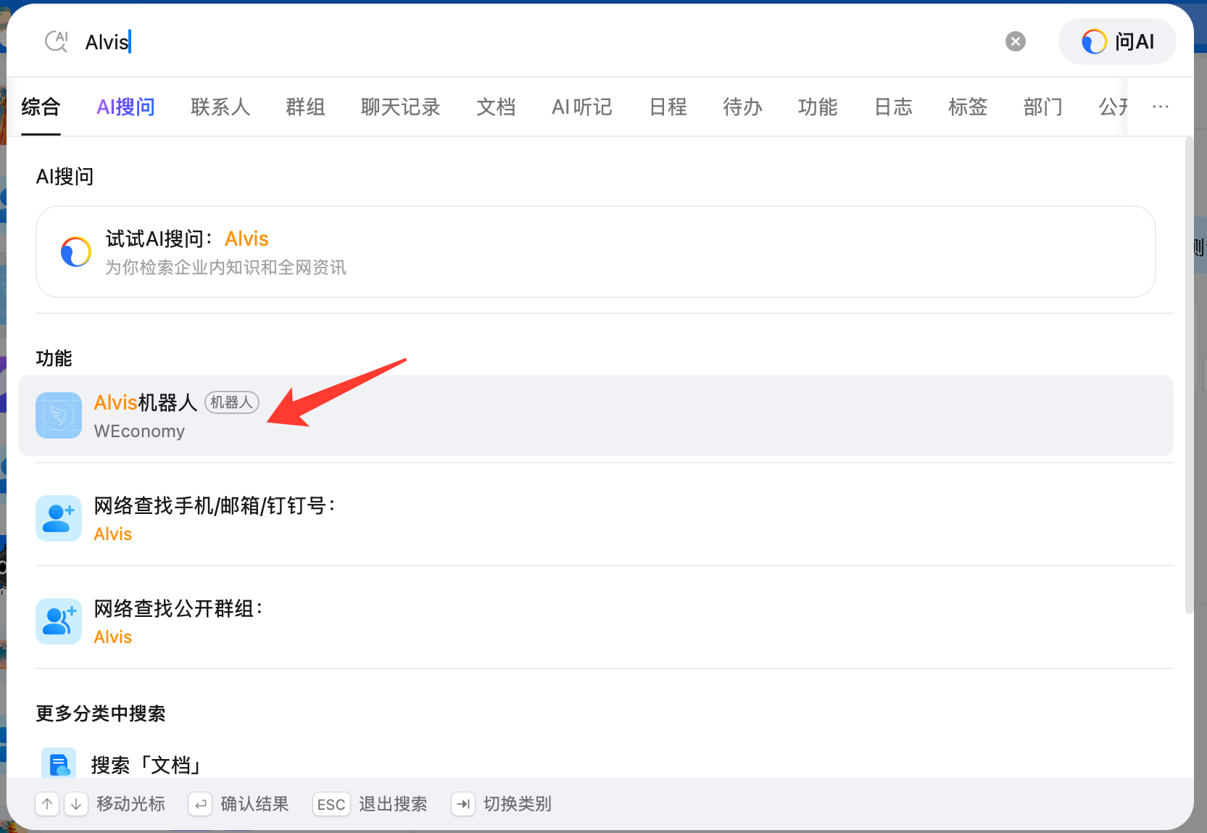Click the 问AI colorful ring logo

click(x=1094, y=41)
